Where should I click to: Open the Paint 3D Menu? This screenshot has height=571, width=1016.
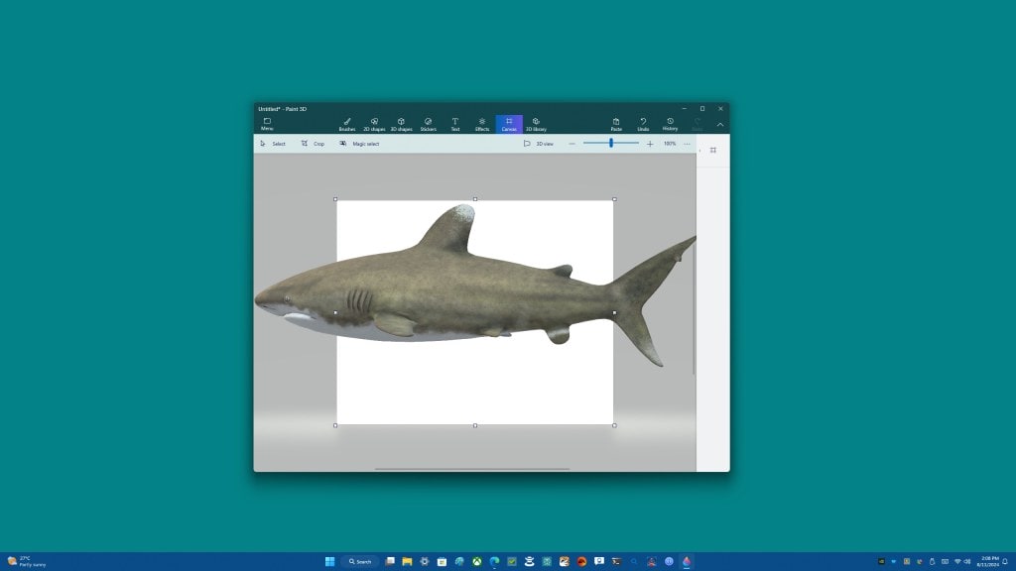pos(268,123)
